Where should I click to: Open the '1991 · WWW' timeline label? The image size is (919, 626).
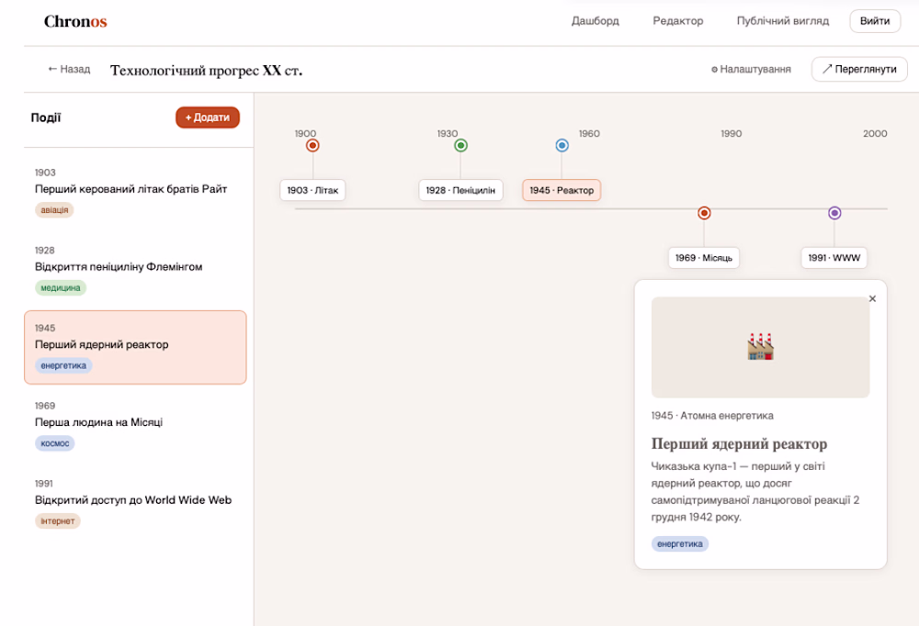coord(834,258)
